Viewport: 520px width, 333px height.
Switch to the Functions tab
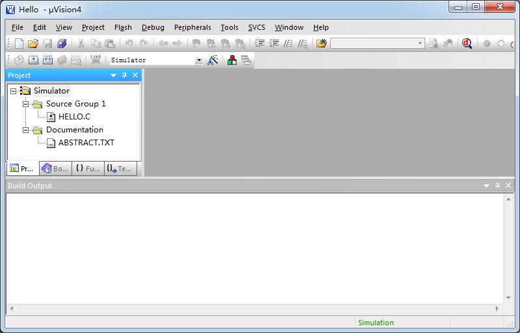(x=88, y=169)
